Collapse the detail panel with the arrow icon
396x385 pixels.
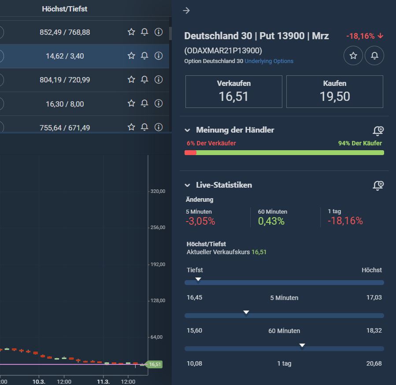pos(186,11)
